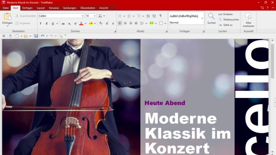Click the touch mode hand icon

(x=10, y=36)
